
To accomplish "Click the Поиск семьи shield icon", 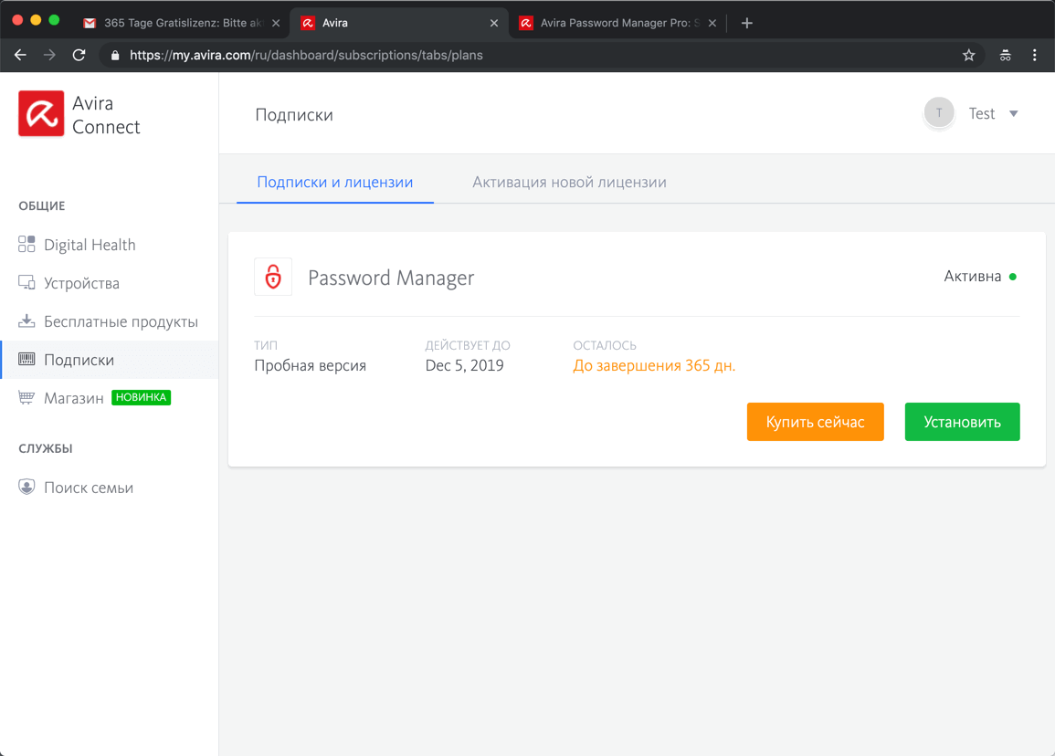I will point(26,487).
